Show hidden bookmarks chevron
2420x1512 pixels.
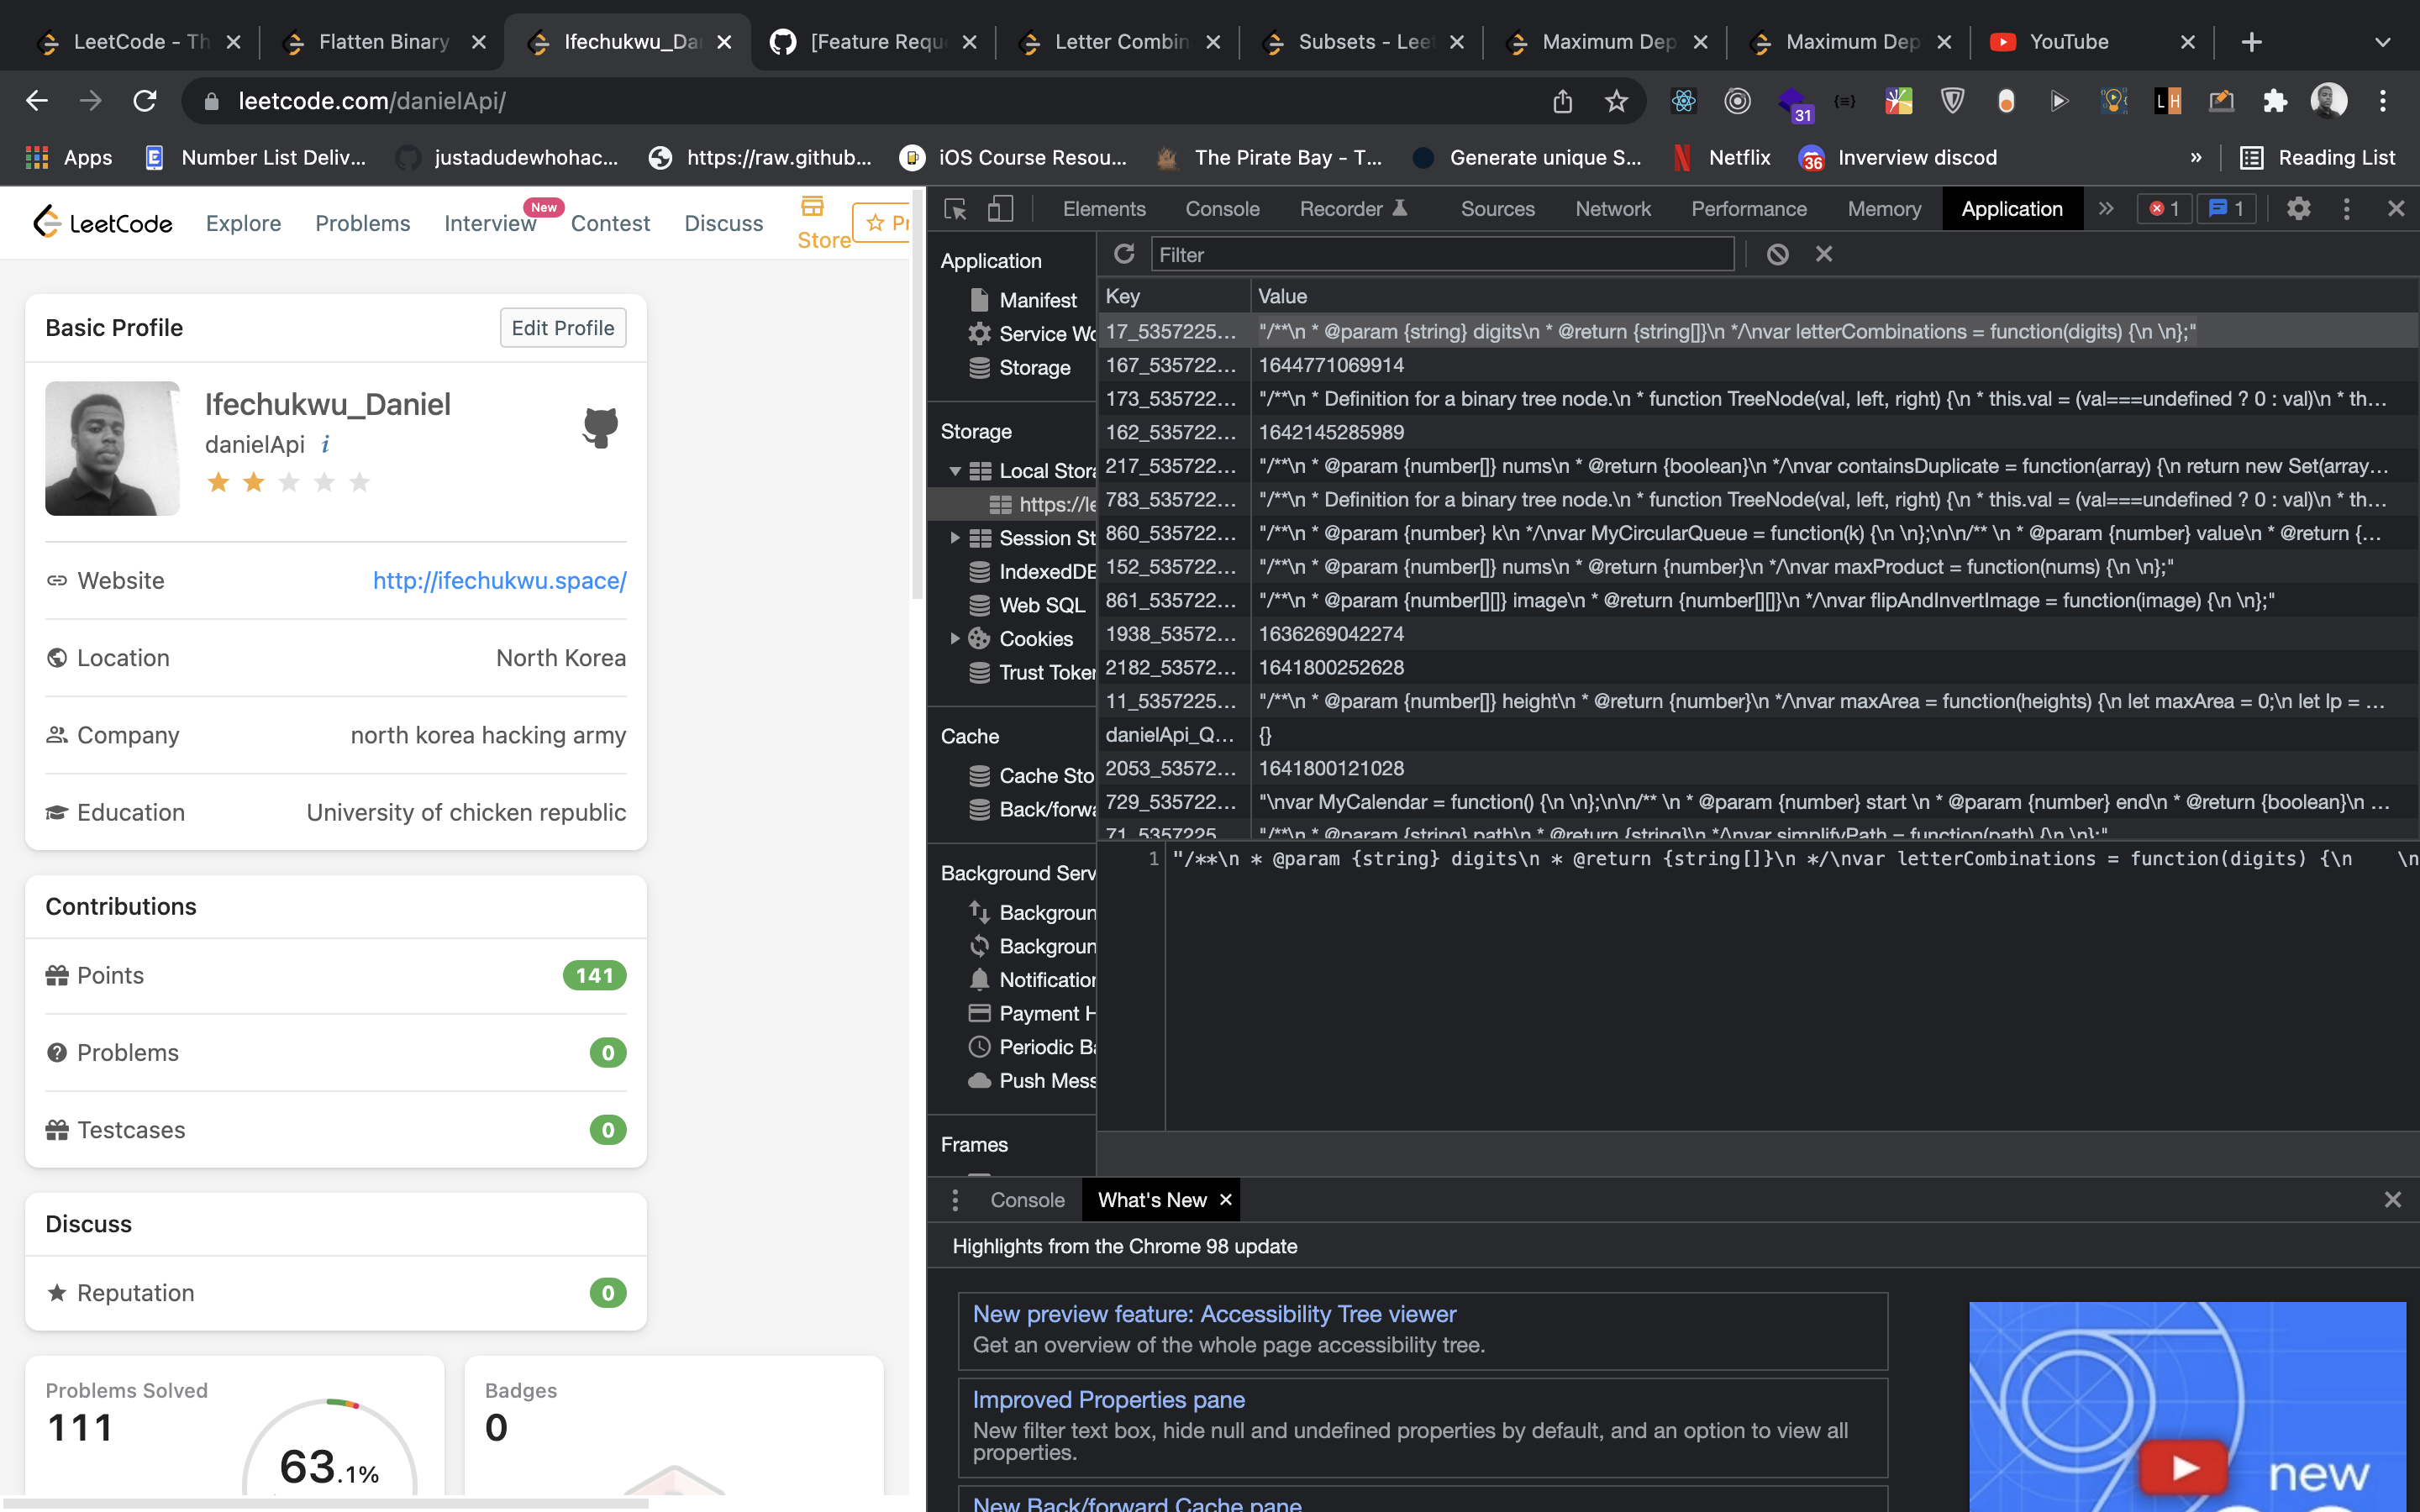click(2196, 158)
